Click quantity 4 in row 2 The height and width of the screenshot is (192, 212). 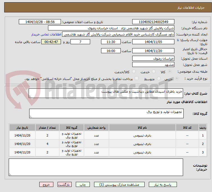coord(47,144)
